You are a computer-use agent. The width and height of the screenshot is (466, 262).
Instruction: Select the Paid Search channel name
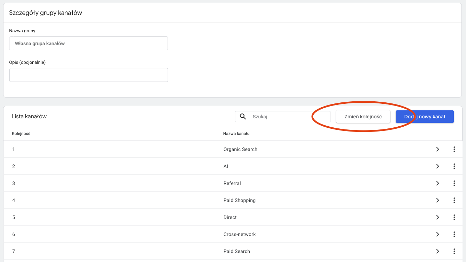click(x=236, y=251)
